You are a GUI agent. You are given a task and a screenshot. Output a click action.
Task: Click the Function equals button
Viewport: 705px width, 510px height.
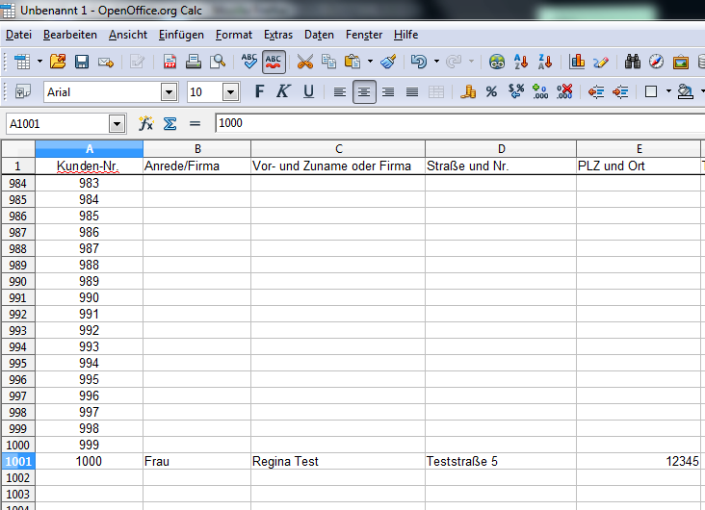[x=195, y=123]
